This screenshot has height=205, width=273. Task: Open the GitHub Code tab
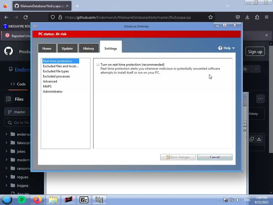(x=18, y=84)
